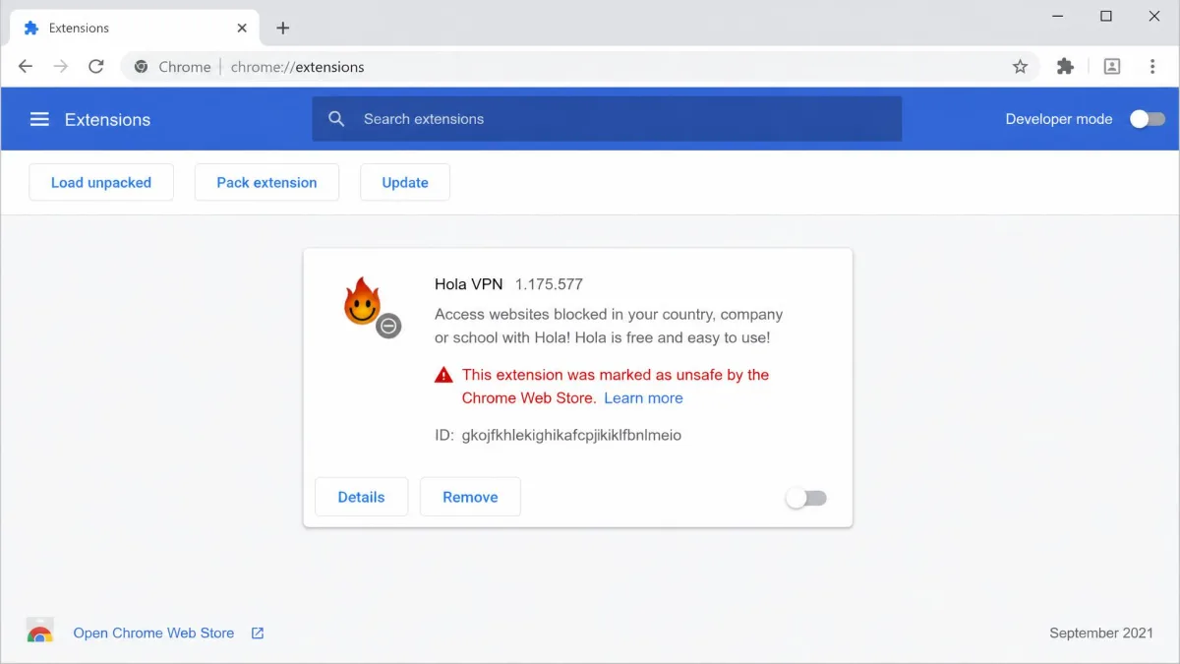Click the Hola VPN description text
Viewport: 1180px width, 664px height.
pos(609,326)
